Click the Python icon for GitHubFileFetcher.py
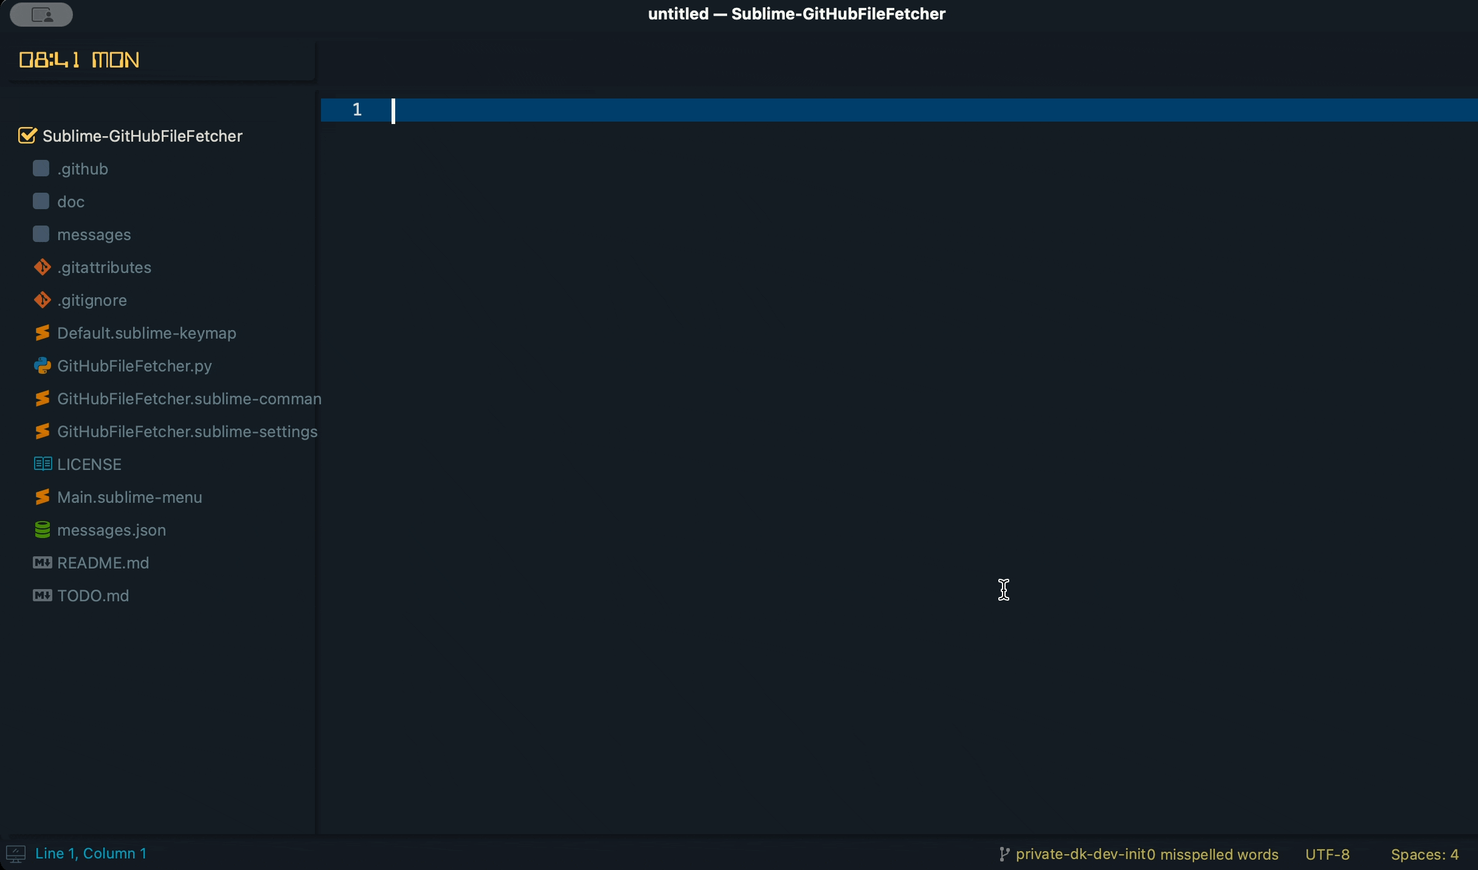The image size is (1478, 870). pyautogui.click(x=42, y=365)
